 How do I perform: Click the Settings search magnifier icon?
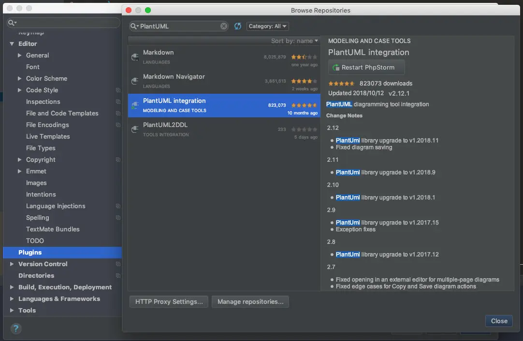tap(12, 23)
